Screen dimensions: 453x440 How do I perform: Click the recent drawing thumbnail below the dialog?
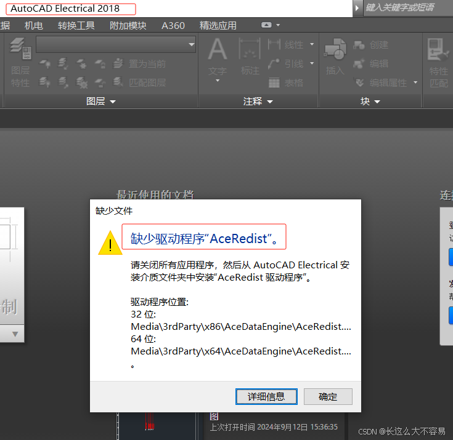(157, 426)
